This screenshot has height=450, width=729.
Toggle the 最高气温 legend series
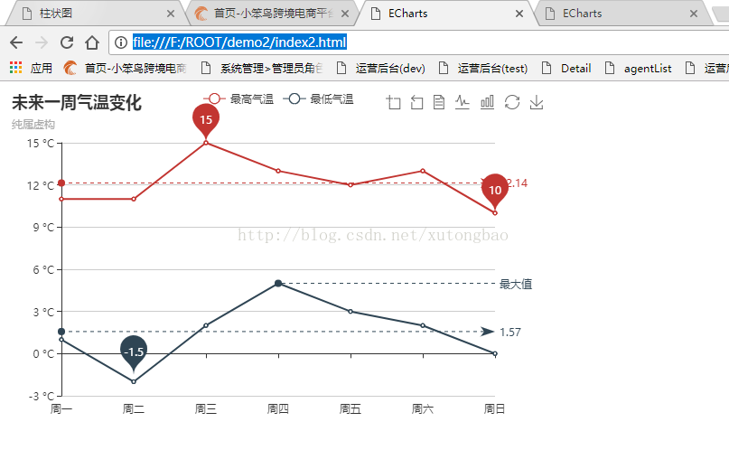click(x=238, y=99)
